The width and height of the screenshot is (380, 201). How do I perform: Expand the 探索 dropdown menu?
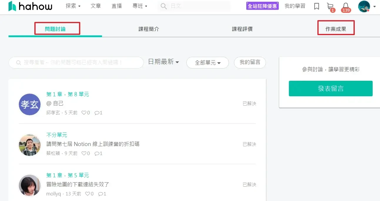click(73, 6)
